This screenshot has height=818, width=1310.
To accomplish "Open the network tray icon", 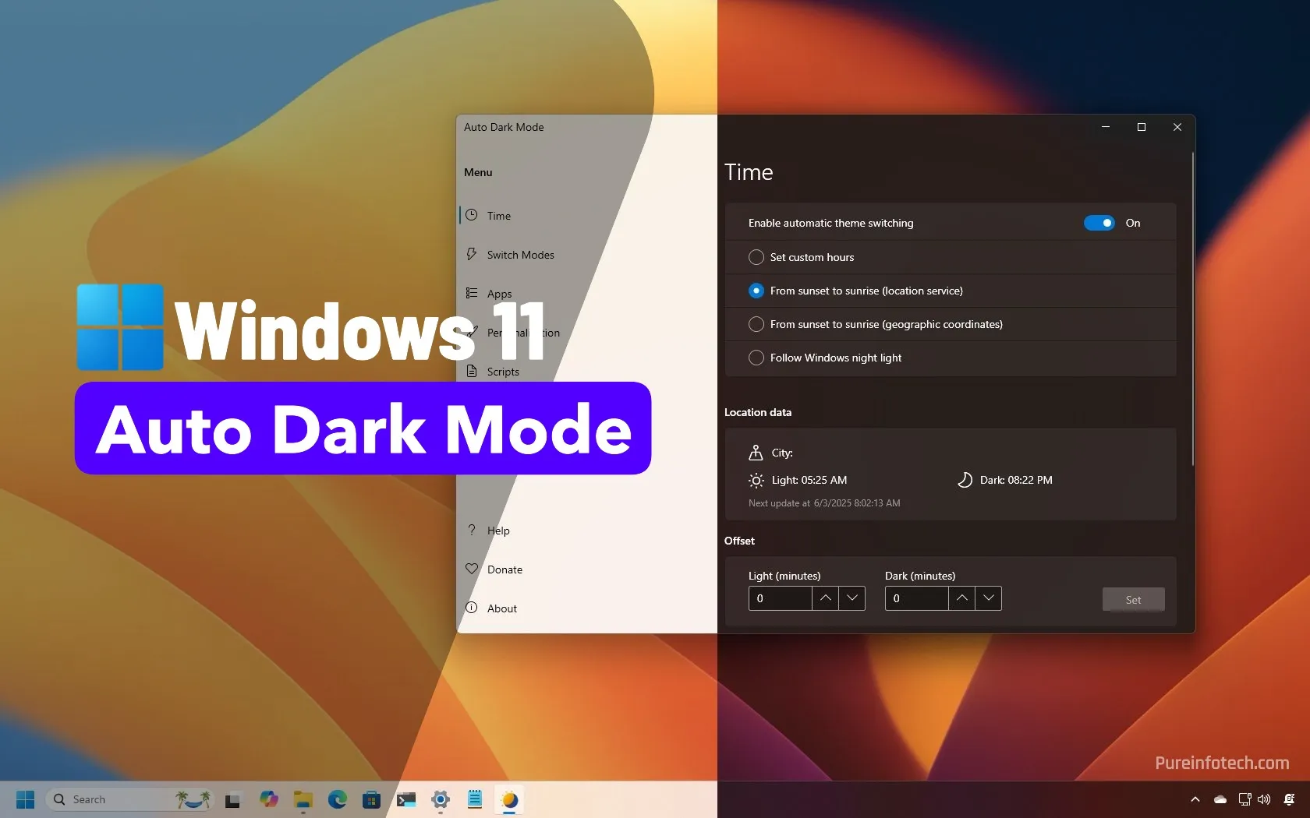I will (x=1244, y=799).
